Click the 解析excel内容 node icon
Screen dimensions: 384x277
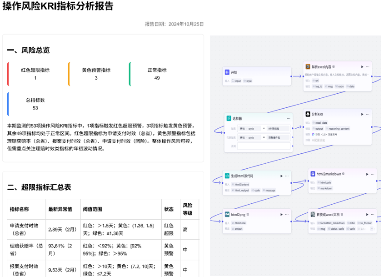308,67
